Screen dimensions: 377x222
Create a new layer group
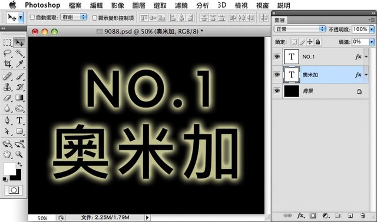pos(338,216)
